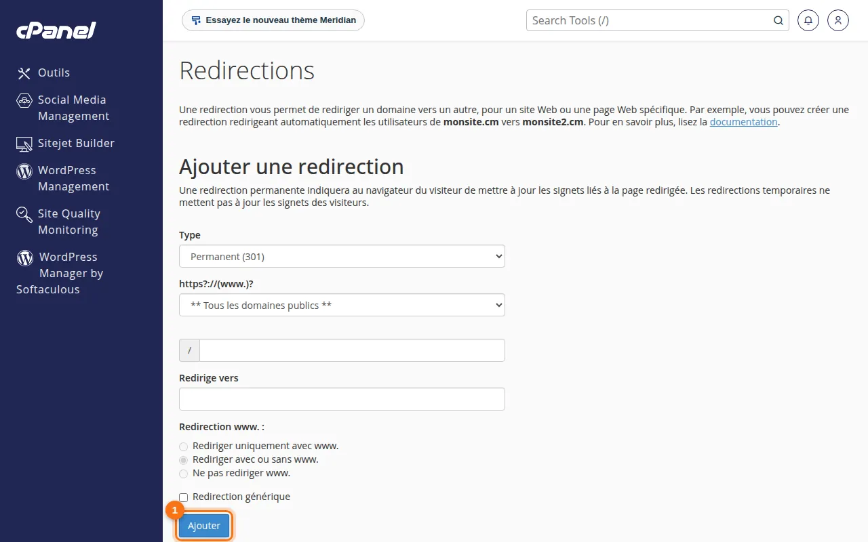Screen dimensions: 868x542
Task: Select "Rediriger avec ou sans www." radio
Action: coord(183,460)
